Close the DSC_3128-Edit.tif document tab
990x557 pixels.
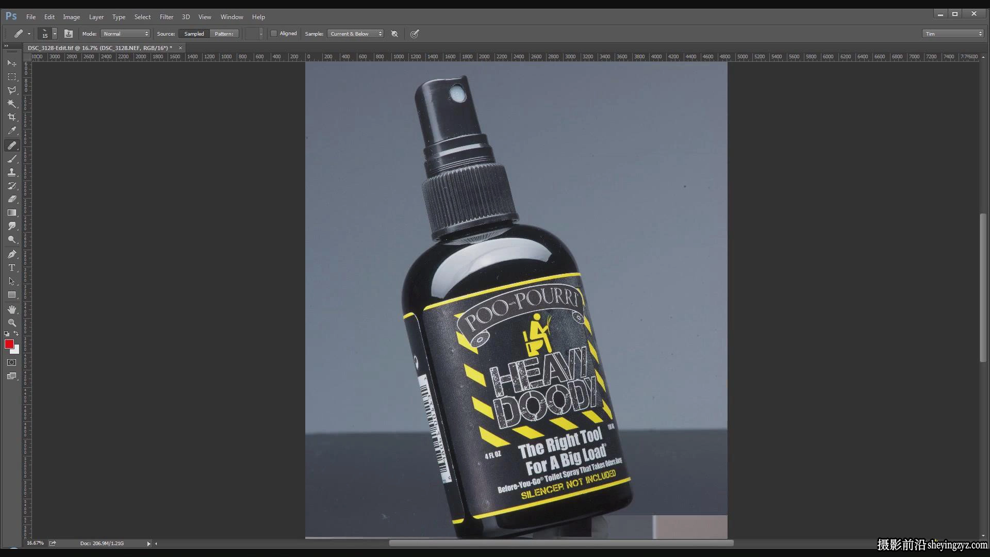(x=180, y=48)
